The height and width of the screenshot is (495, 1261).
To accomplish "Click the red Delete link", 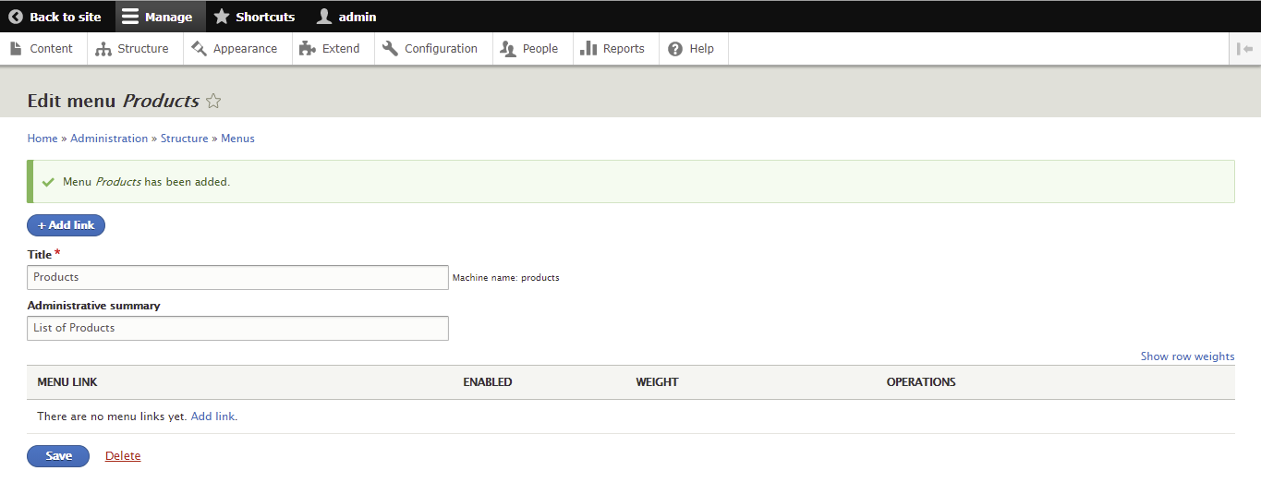I will (123, 456).
